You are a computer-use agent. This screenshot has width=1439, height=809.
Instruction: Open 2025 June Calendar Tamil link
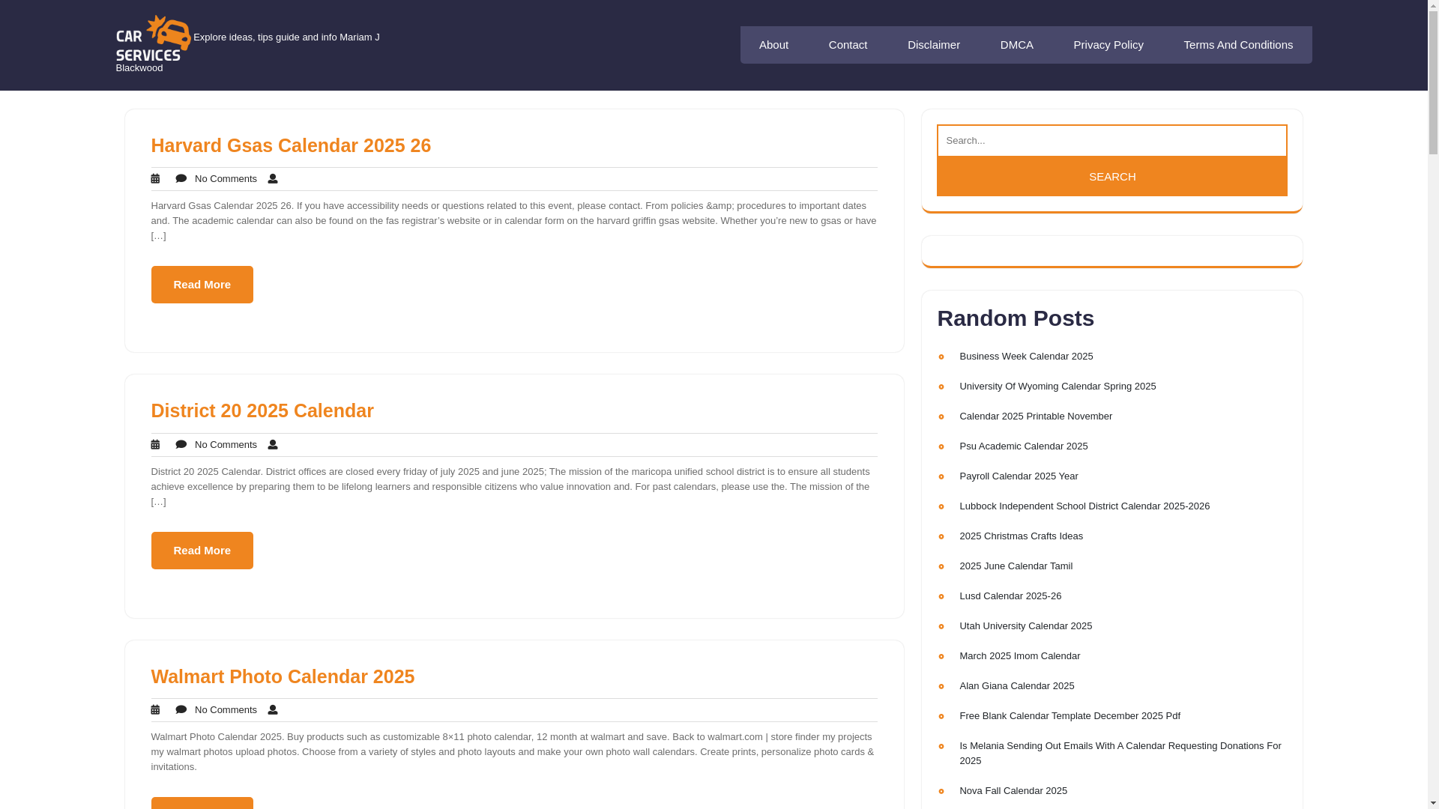click(1016, 566)
